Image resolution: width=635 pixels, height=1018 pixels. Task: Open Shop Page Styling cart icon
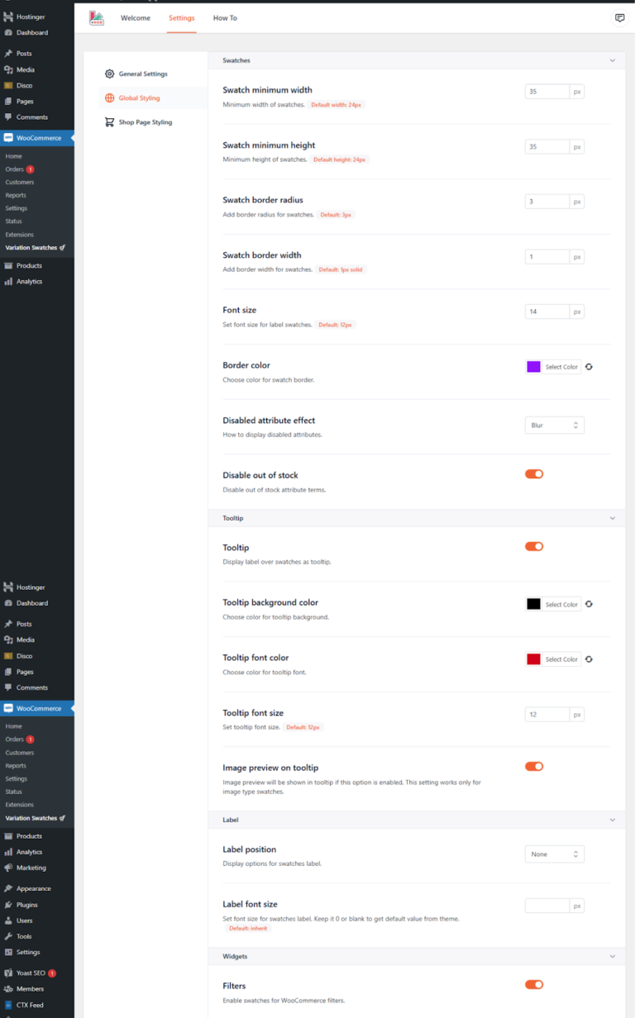pos(109,121)
